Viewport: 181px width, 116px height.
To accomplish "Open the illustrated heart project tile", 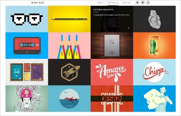I will tap(154, 19).
